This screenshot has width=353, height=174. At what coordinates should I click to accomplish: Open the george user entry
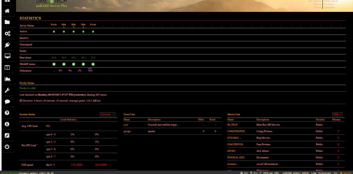[x=127, y=131]
